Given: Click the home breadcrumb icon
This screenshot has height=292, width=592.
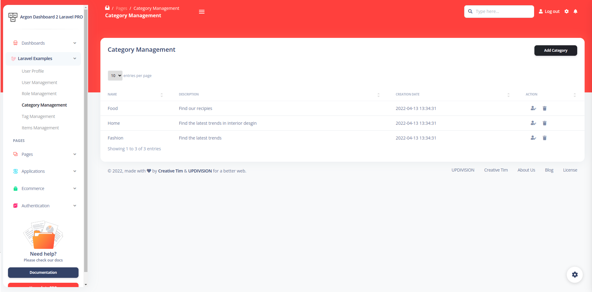Looking at the screenshot, I should [x=107, y=8].
